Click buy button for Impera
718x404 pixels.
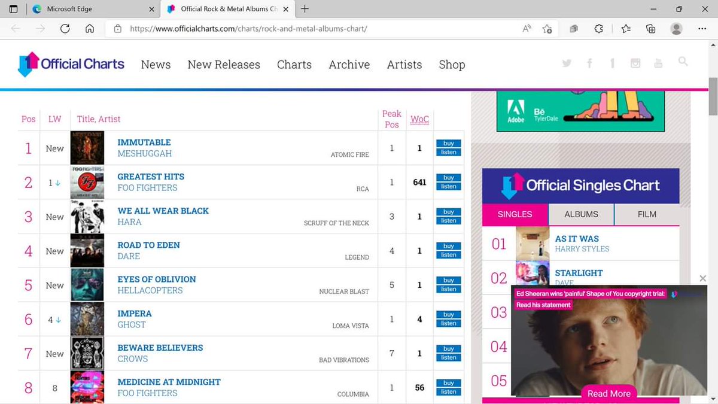[449, 315]
